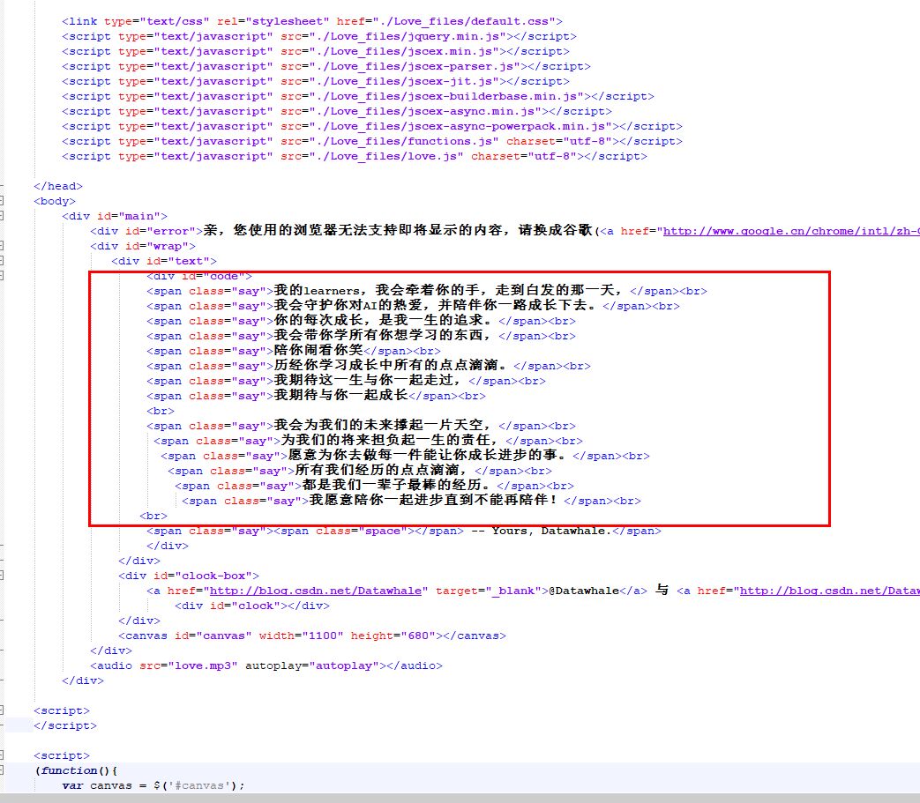The image size is (920, 803).
Task: Click the var canvas = $('#canvas') line
Action: coord(153,786)
